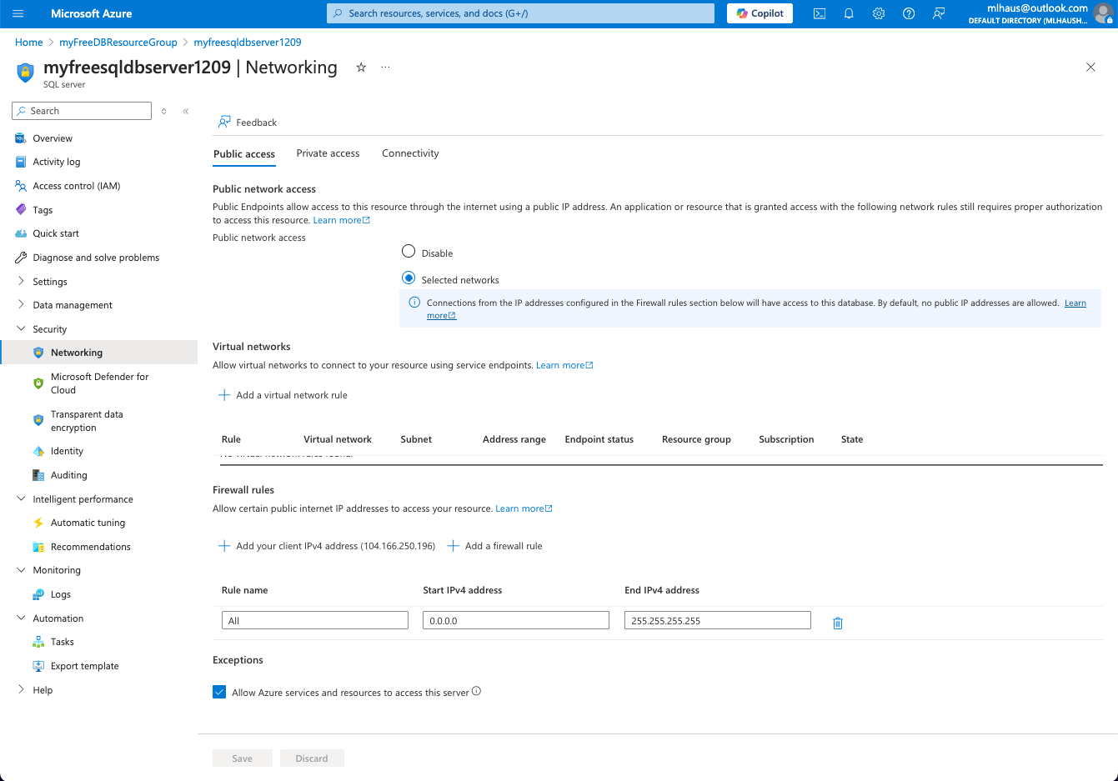Click the top search resources box
This screenshot has width=1118, height=781.
[520, 13]
